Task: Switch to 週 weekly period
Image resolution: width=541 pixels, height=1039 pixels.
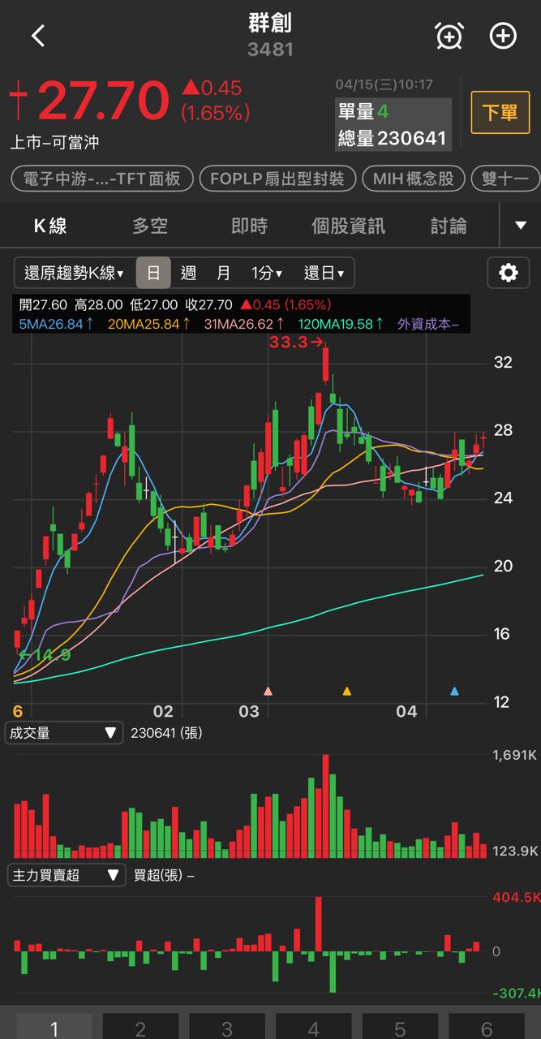Action: pyautogui.click(x=188, y=274)
